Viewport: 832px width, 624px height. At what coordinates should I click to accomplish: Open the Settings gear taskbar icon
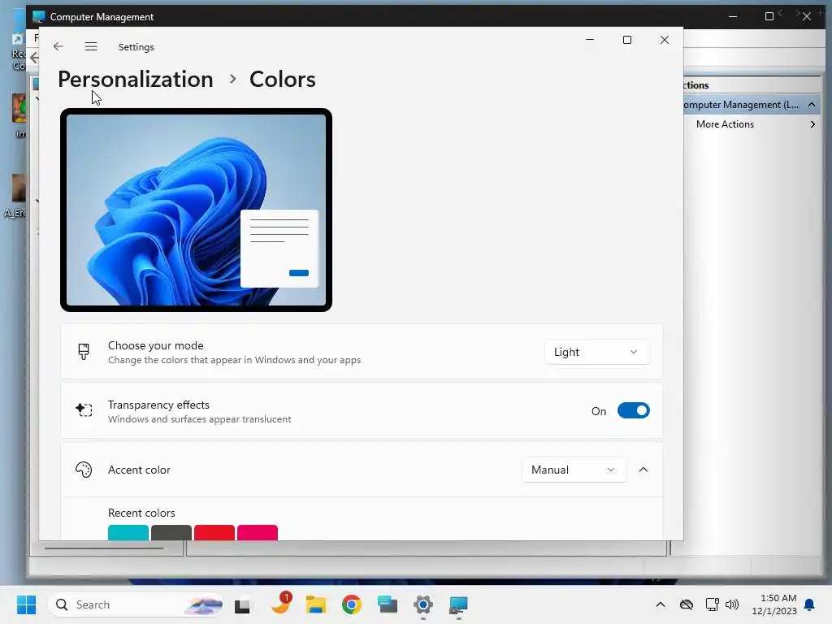(x=422, y=604)
